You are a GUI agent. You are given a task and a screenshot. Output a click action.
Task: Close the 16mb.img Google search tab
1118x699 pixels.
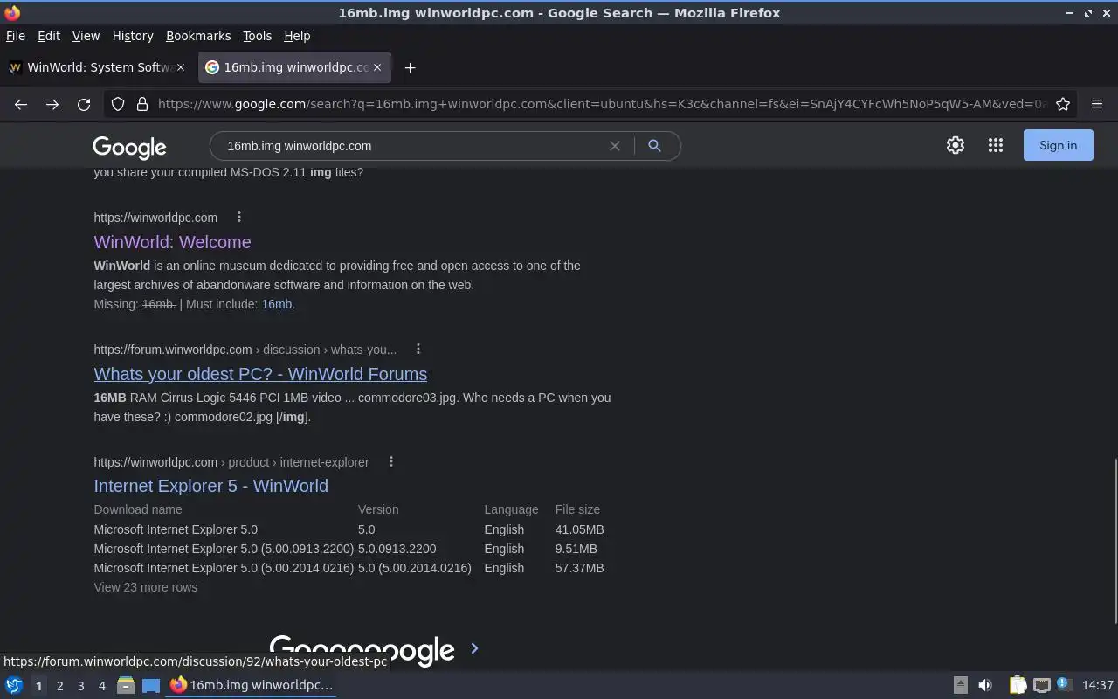click(x=377, y=67)
